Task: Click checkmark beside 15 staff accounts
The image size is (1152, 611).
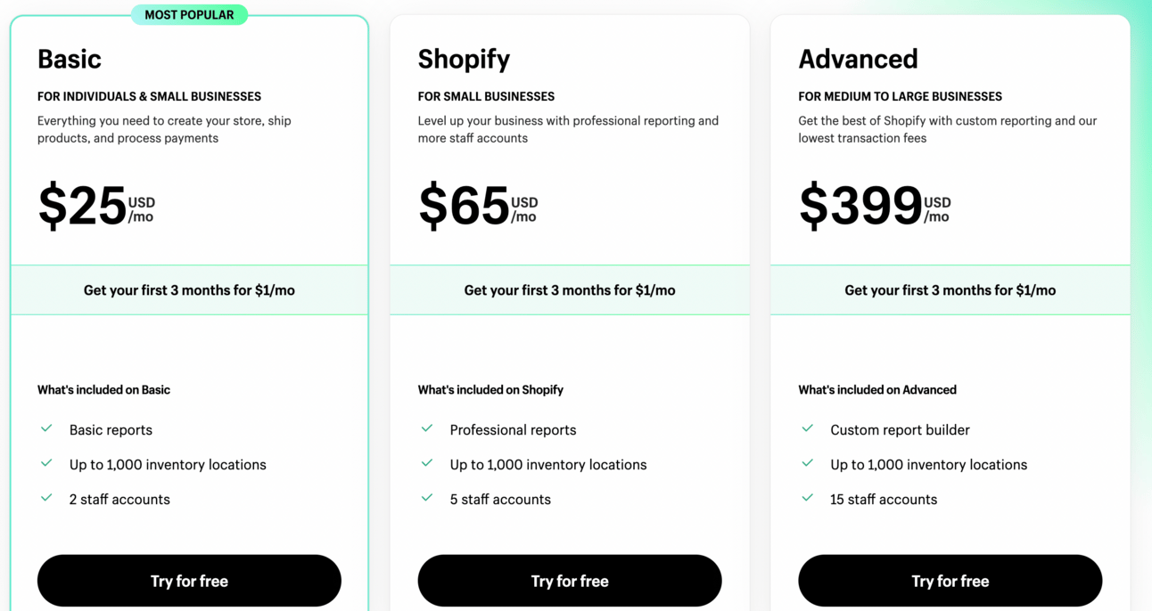Action: point(808,498)
